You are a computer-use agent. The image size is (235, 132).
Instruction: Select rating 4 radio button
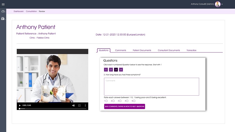(x=127, y=101)
